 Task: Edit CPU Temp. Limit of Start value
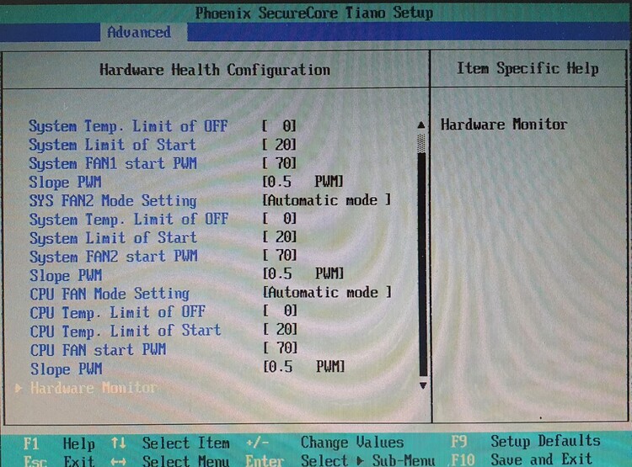(x=281, y=329)
